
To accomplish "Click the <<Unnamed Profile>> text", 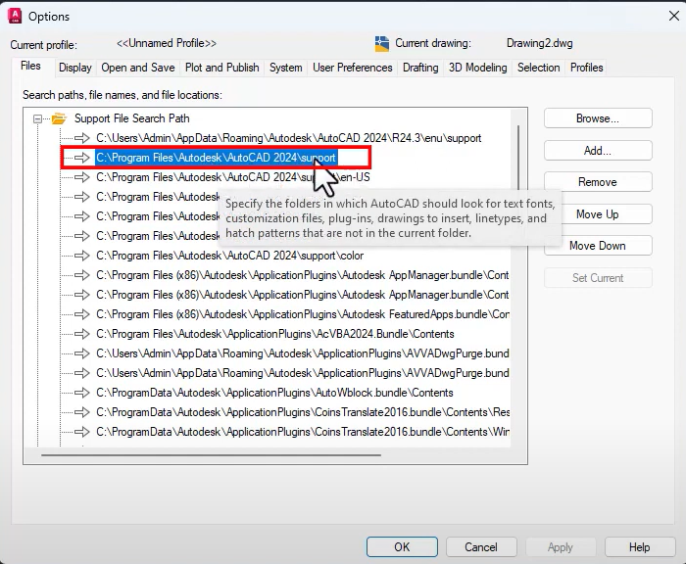I will click(x=167, y=43).
